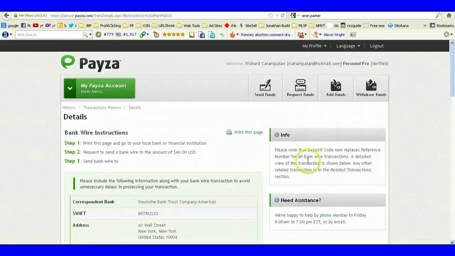Open the ricsguide bookmark

[351, 26]
